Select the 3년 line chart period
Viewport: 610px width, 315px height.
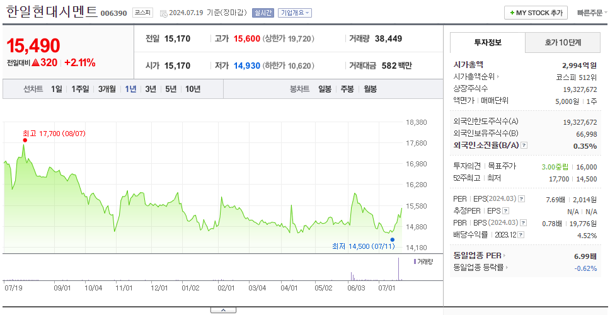tap(151, 89)
